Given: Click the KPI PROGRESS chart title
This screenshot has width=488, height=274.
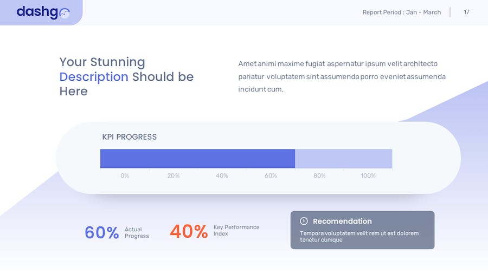Looking at the screenshot, I should [129, 137].
